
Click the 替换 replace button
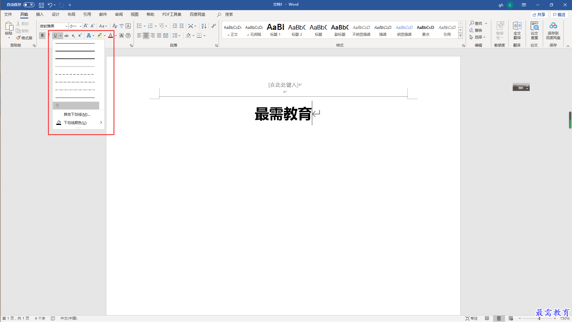[476, 30]
